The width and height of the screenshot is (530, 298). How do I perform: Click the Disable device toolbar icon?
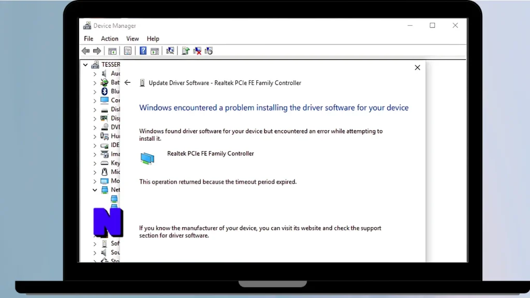pyautogui.click(x=209, y=51)
